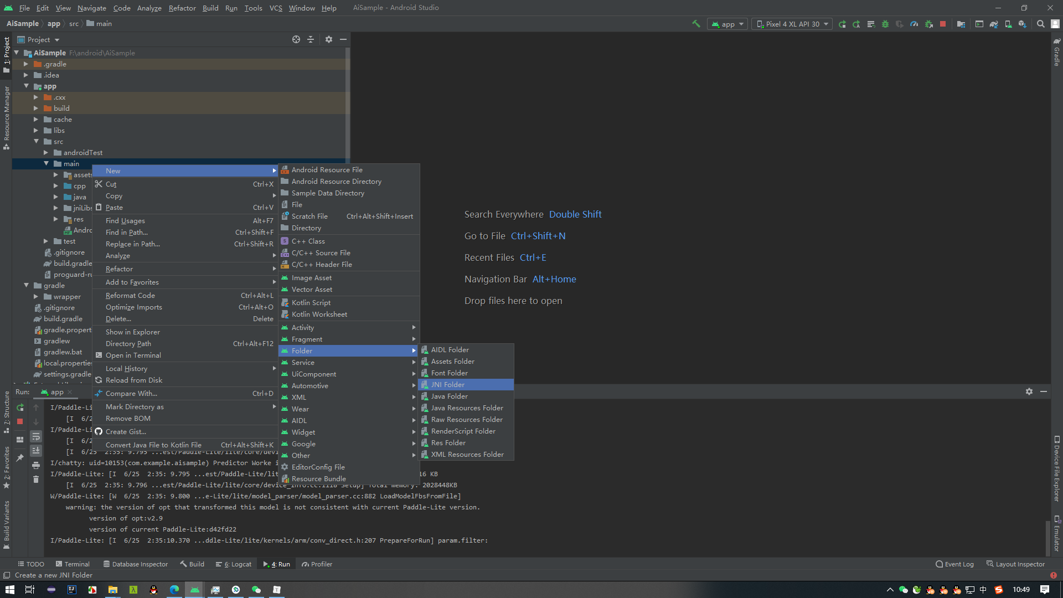1063x598 pixels.
Task: Open Run panel settings gear
Action: coord(1029,391)
